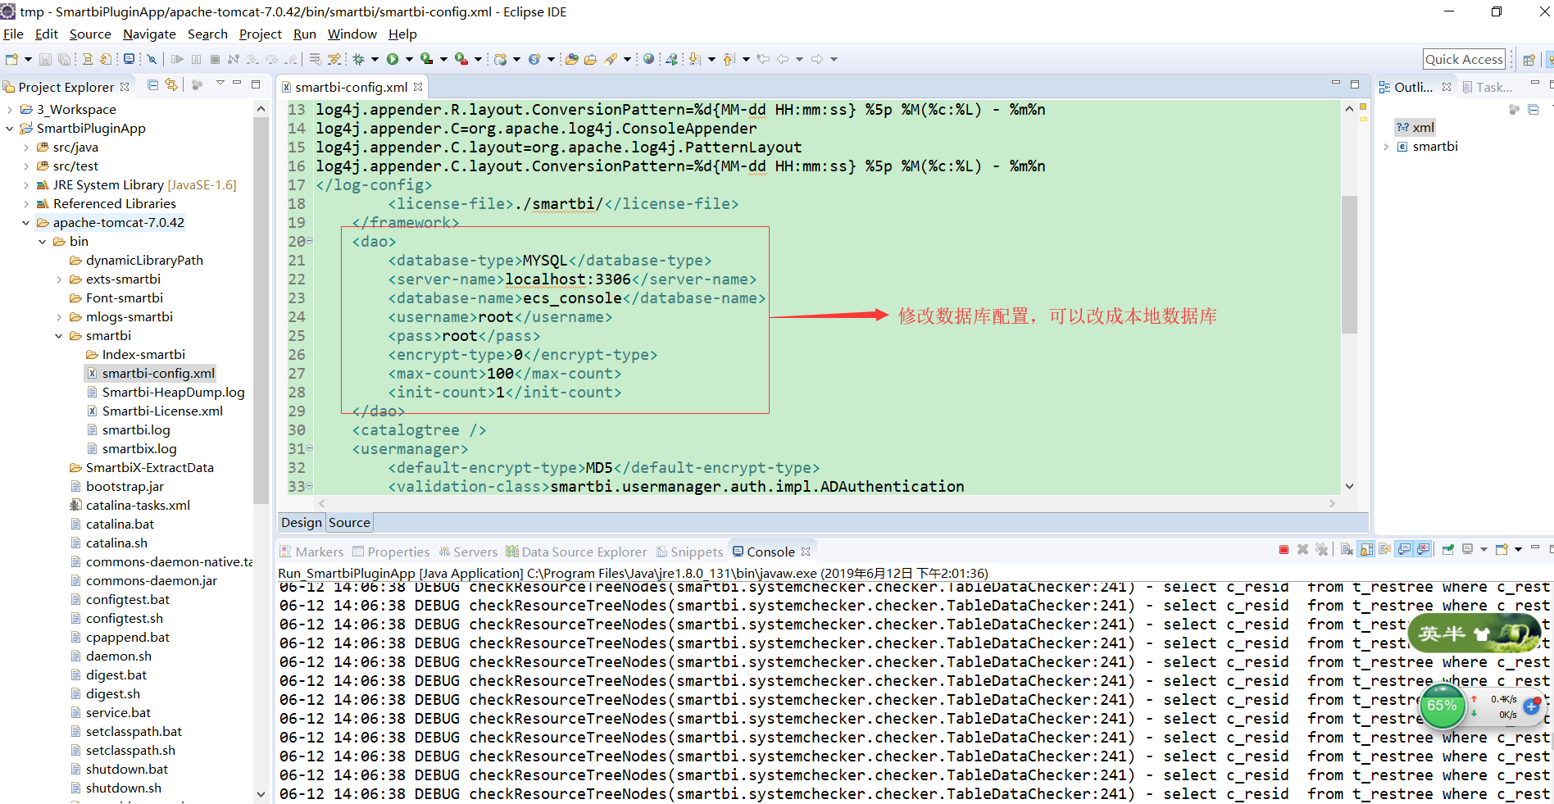Click the New file toolbar icon
This screenshot has height=804, width=1554.
pyautogui.click(x=12, y=59)
